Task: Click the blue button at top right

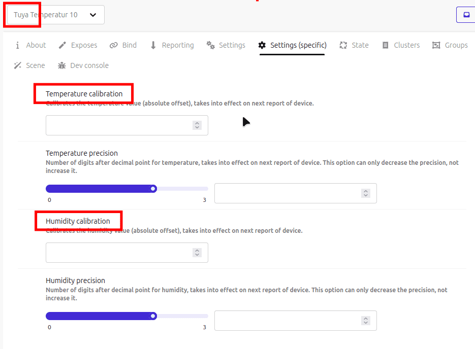Action: tap(466, 15)
